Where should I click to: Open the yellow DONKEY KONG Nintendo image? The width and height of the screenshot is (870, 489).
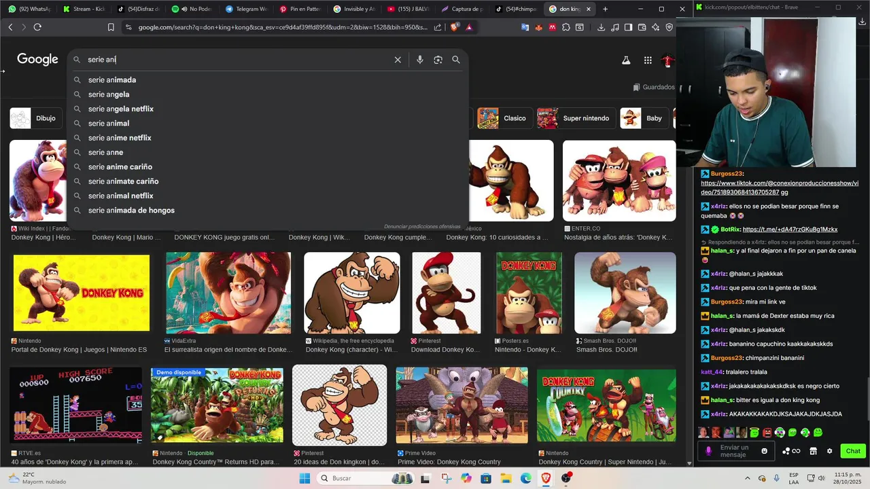click(x=82, y=293)
